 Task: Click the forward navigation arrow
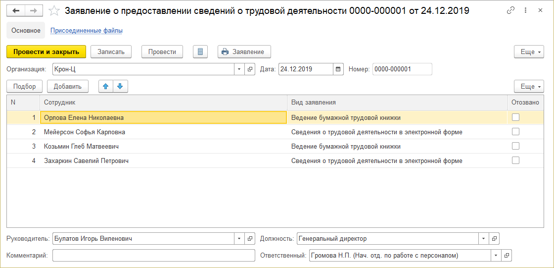pyautogui.click(x=34, y=10)
